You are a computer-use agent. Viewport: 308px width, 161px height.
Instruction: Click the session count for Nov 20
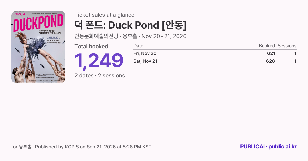pyautogui.click(x=295, y=53)
